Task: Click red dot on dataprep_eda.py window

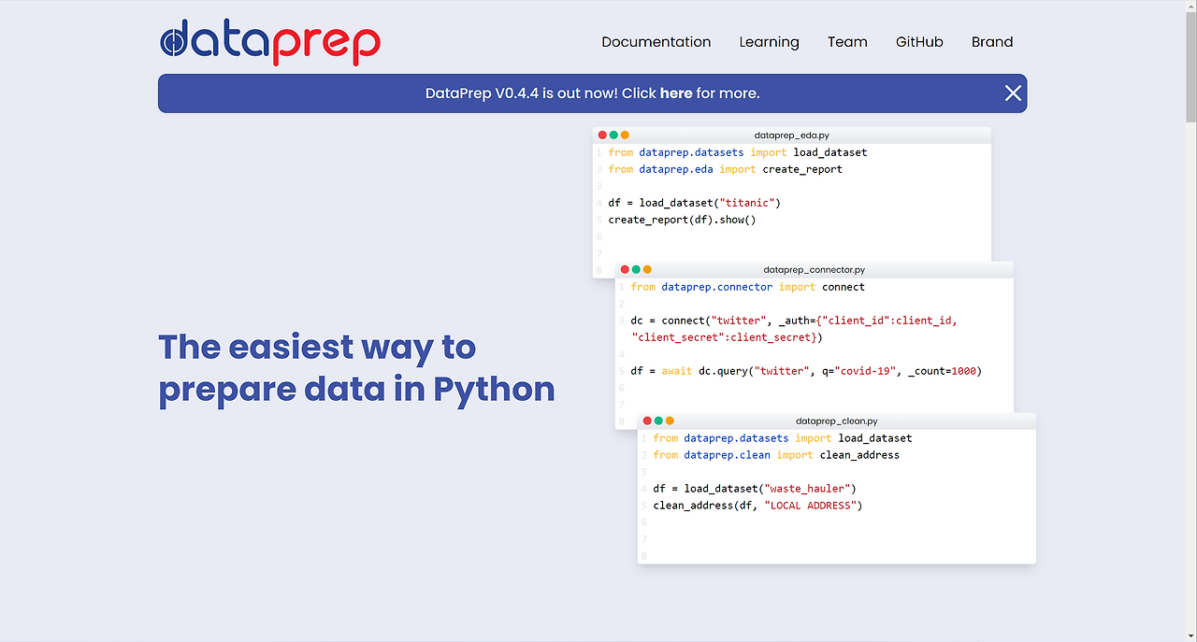Action: (602, 136)
